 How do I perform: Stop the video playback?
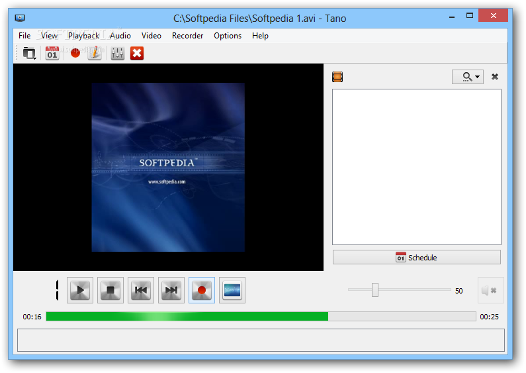(110, 290)
